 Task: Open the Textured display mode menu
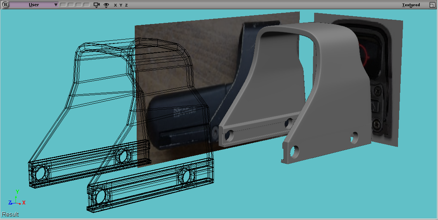pyautogui.click(x=411, y=5)
